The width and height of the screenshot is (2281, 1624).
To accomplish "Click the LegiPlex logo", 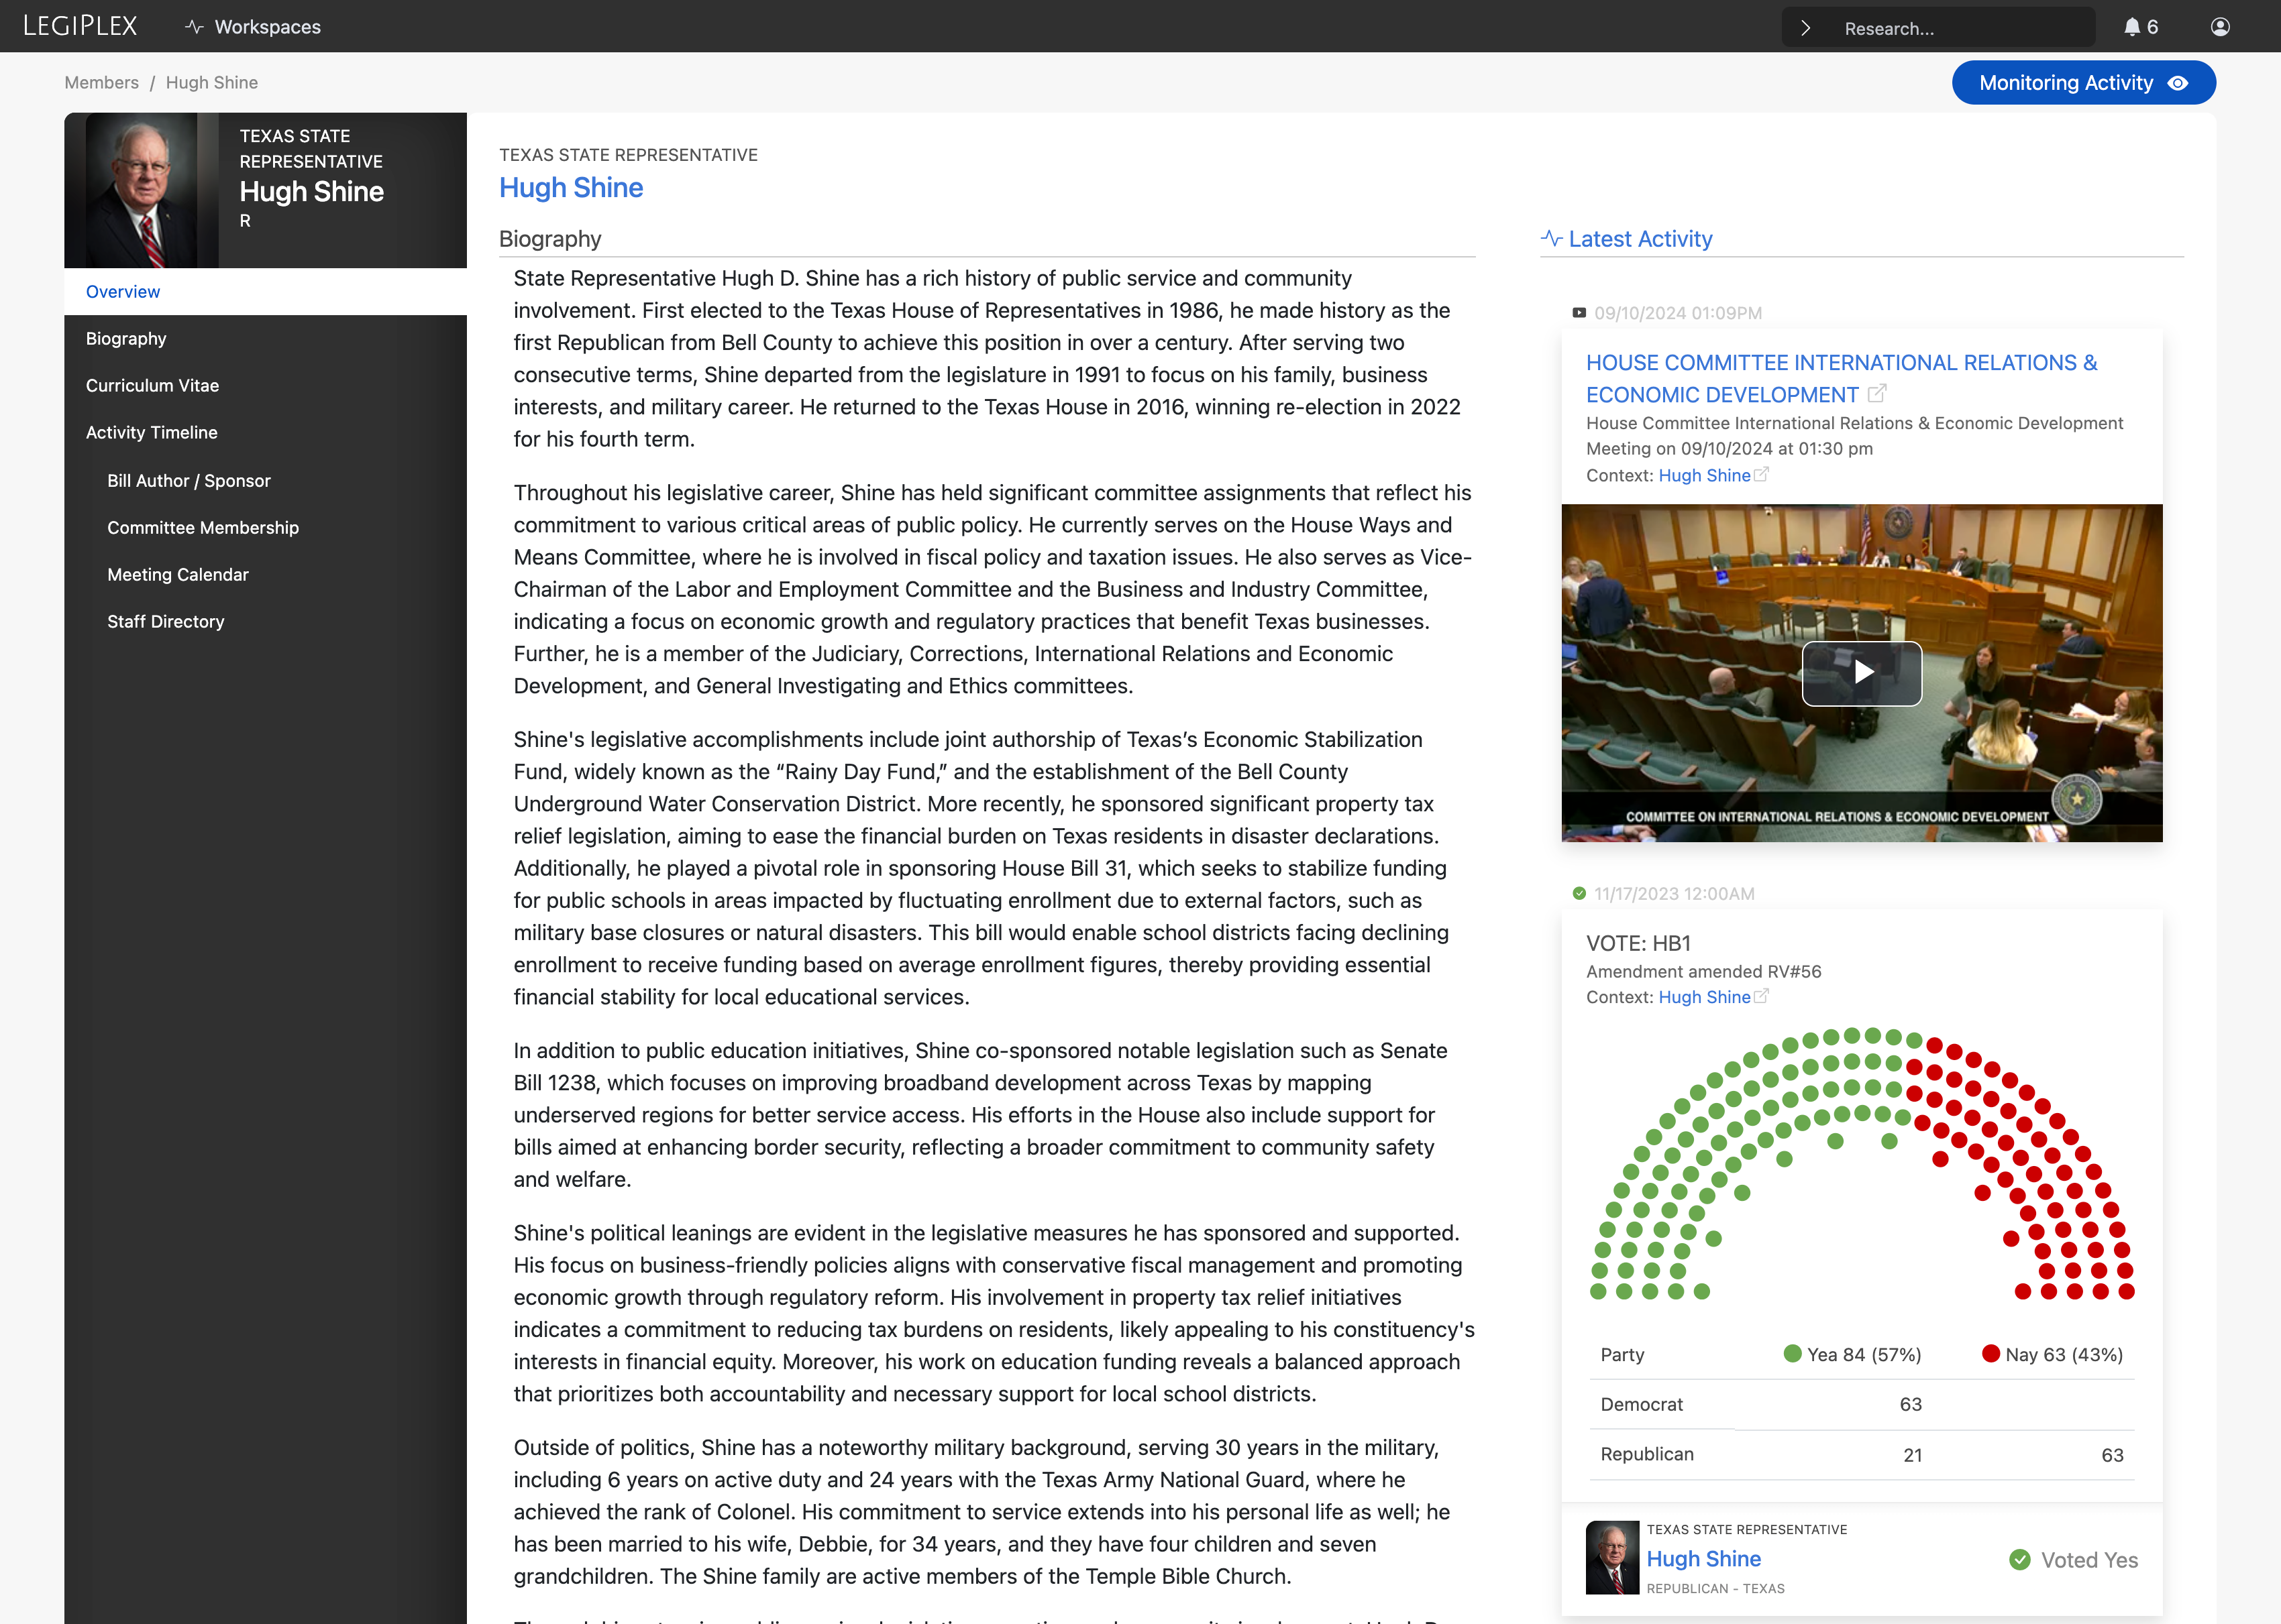I will click(81, 26).
